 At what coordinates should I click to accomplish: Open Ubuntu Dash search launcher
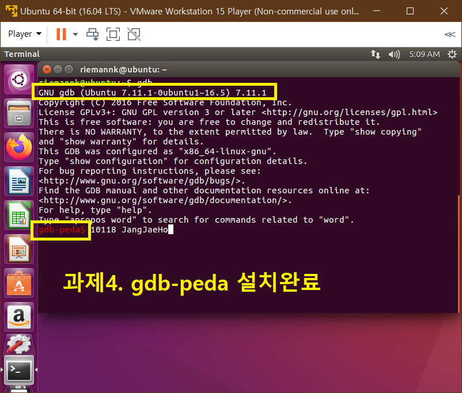point(19,79)
